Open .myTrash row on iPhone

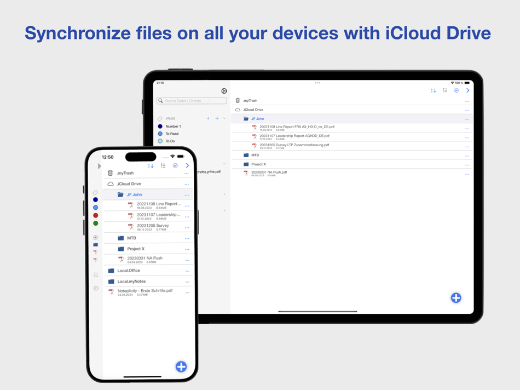click(x=148, y=173)
